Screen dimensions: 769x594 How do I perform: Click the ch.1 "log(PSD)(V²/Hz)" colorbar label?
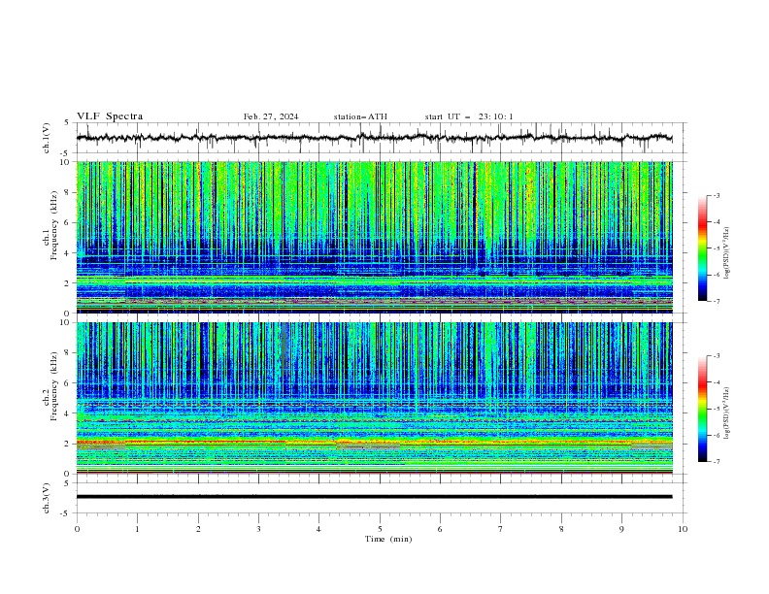727,253
